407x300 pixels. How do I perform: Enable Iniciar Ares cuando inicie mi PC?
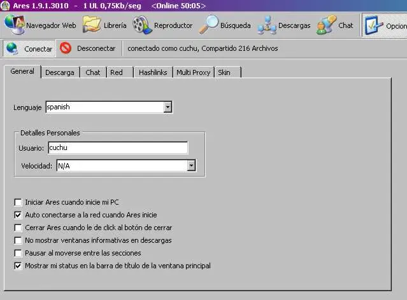point(18,202)
